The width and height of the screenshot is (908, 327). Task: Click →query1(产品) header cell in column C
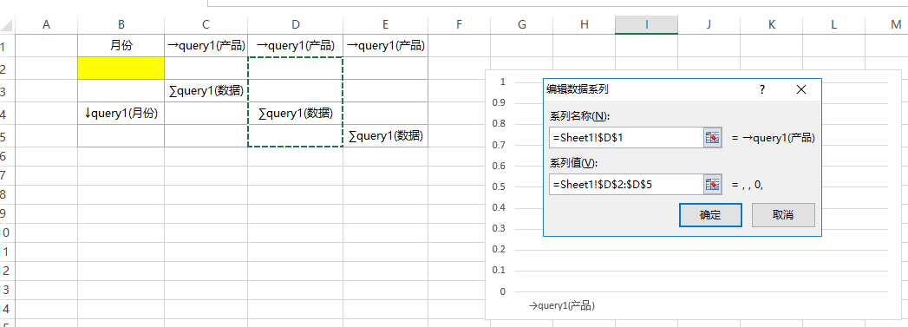pos(206,46)
